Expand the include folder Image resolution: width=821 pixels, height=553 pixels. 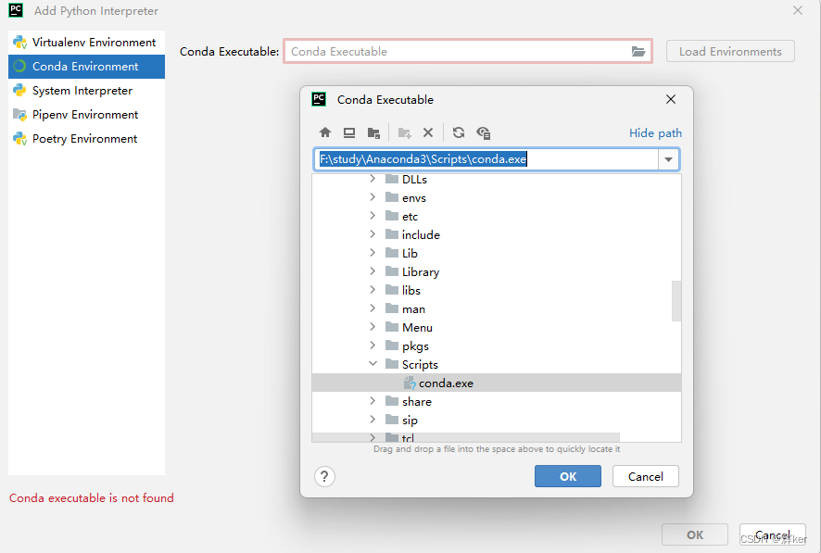pyautogui.click(x=373, y=233)
